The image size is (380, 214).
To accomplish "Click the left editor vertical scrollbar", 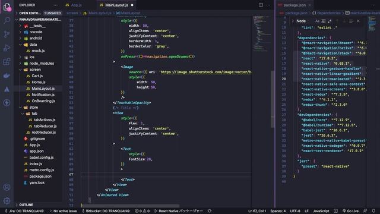I will pos(273,99).
